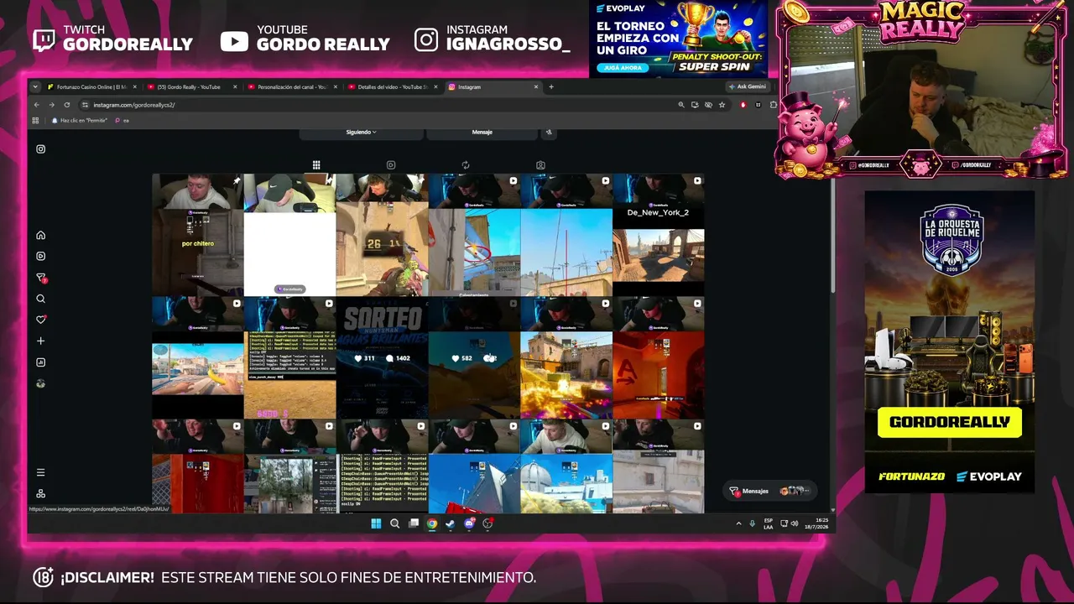Open the Chrome apps grid in the bookmarks bar
1074x604 pixels.
tap(35, 120)
